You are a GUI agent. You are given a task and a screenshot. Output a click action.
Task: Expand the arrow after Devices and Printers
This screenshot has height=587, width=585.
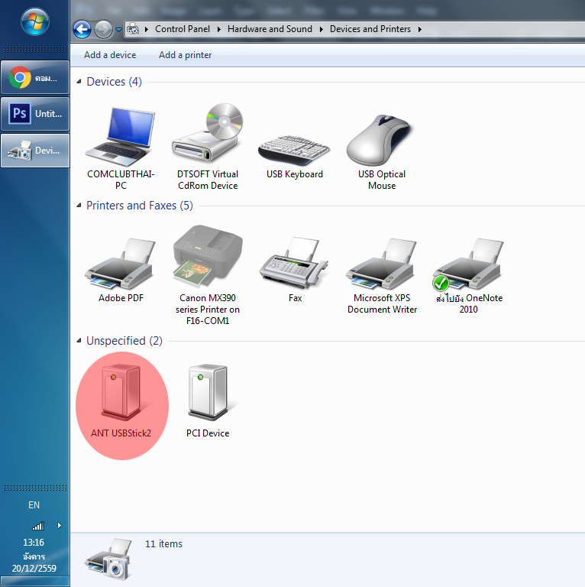pyautogui.click(x=420, y=29)
